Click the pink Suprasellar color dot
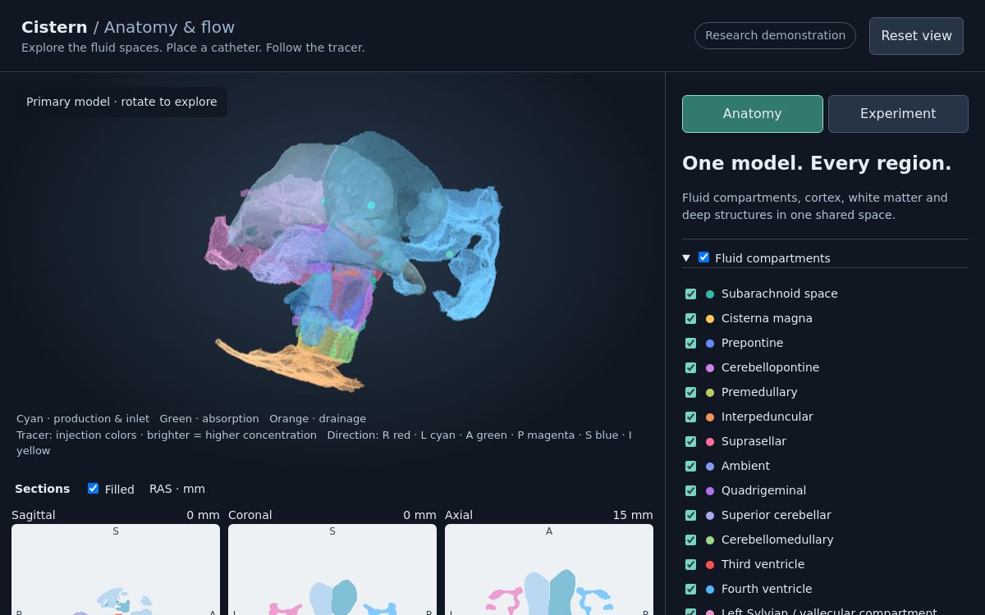Viewport: 985px width, 615px height. (710, 442)
